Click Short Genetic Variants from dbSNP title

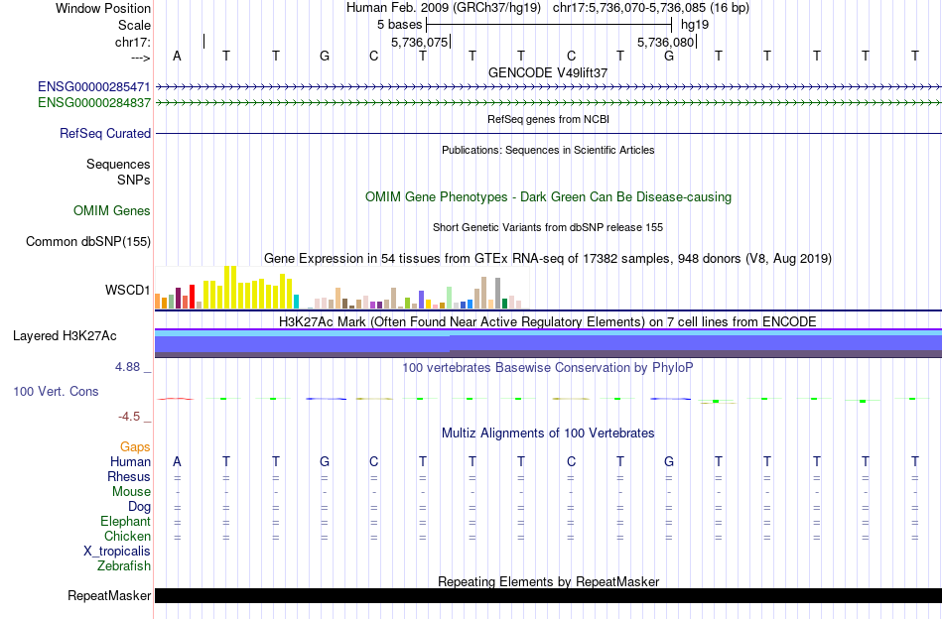click(x=548, y=227)
